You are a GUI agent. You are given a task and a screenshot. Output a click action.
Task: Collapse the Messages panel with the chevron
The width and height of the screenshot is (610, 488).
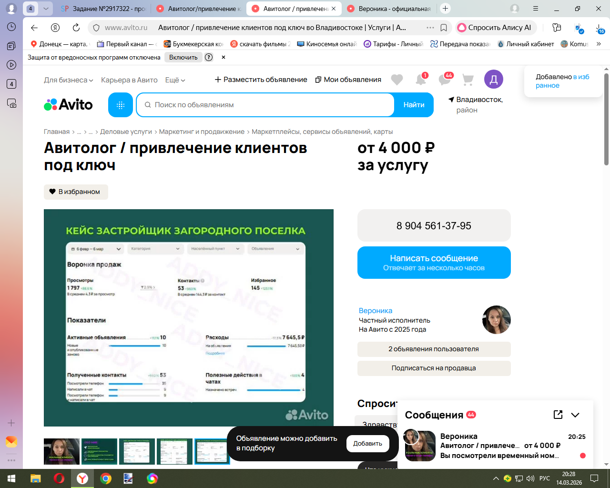tap(575, 415)
